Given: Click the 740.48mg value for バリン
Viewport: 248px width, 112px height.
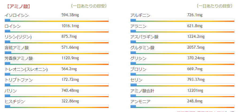Looking at the screenshot, I should 70,90.
